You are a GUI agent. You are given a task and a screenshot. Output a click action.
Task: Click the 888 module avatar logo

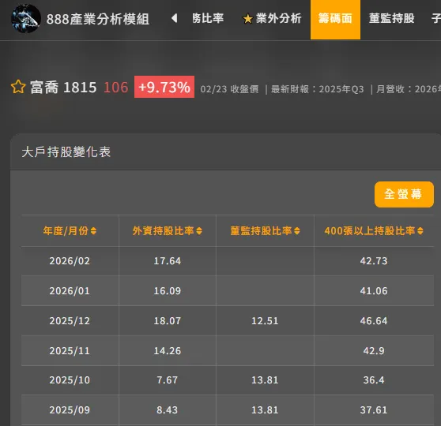[26, 18]
